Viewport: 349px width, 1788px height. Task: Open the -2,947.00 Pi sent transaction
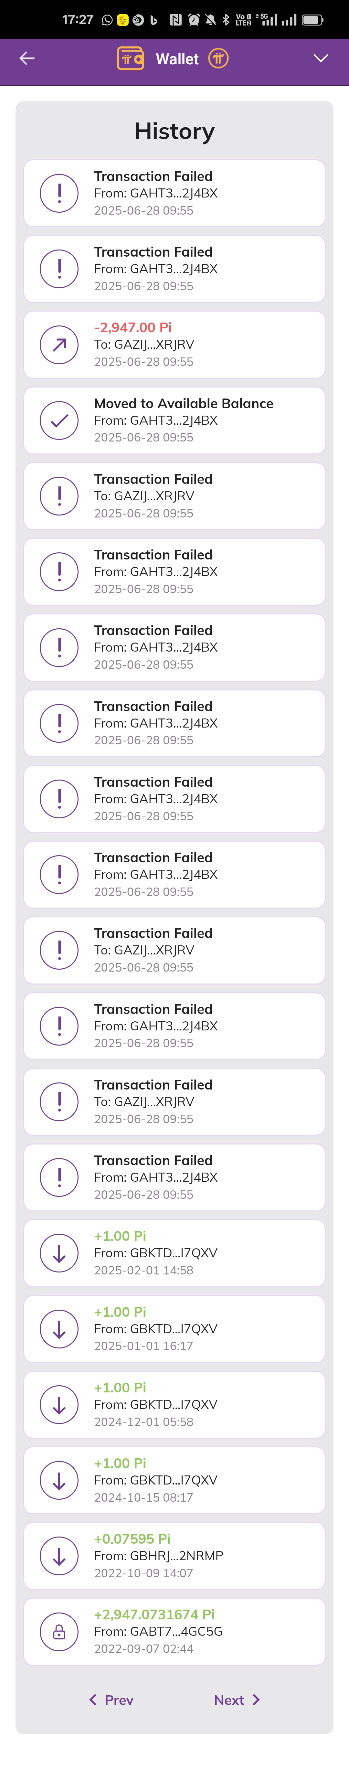[x=174, y=344]
